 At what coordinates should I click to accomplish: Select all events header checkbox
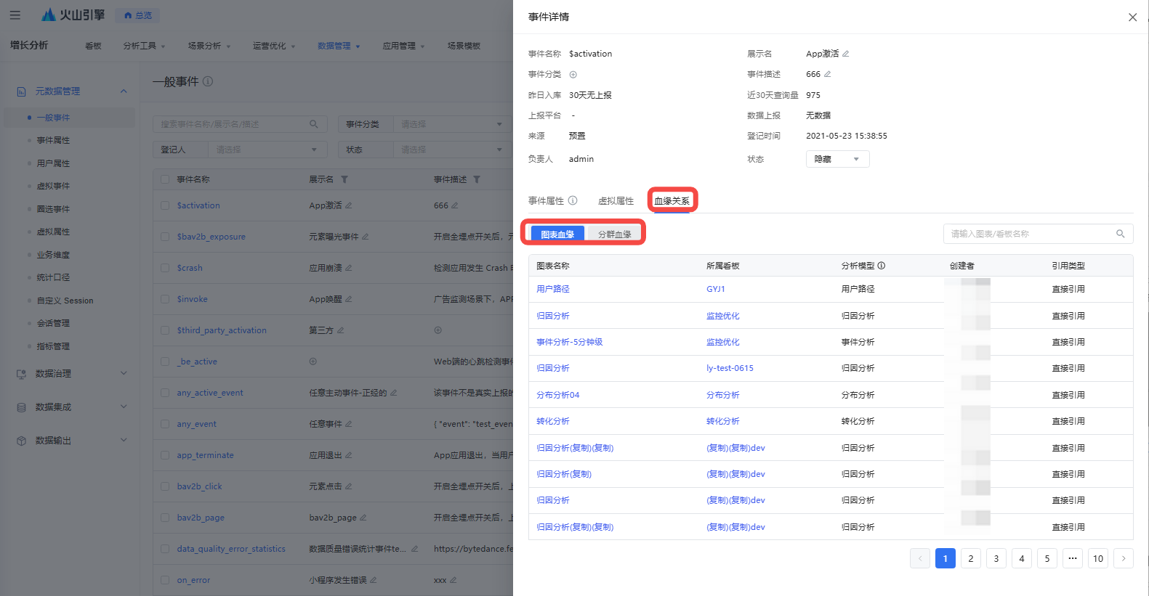(x=165, y=179)
